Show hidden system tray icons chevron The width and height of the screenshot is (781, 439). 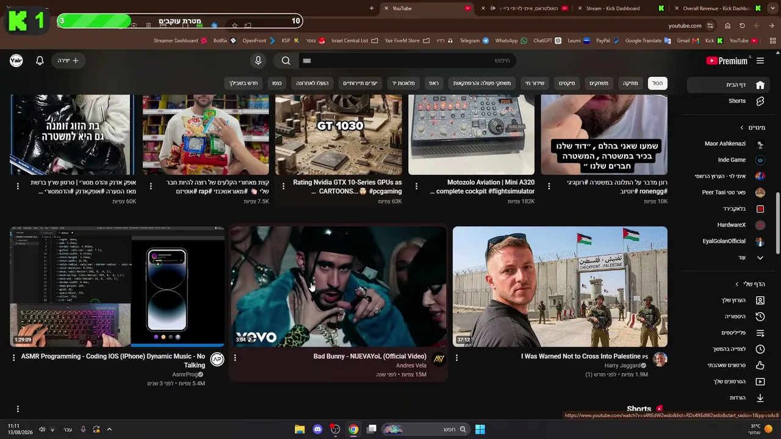click(109, 429)
